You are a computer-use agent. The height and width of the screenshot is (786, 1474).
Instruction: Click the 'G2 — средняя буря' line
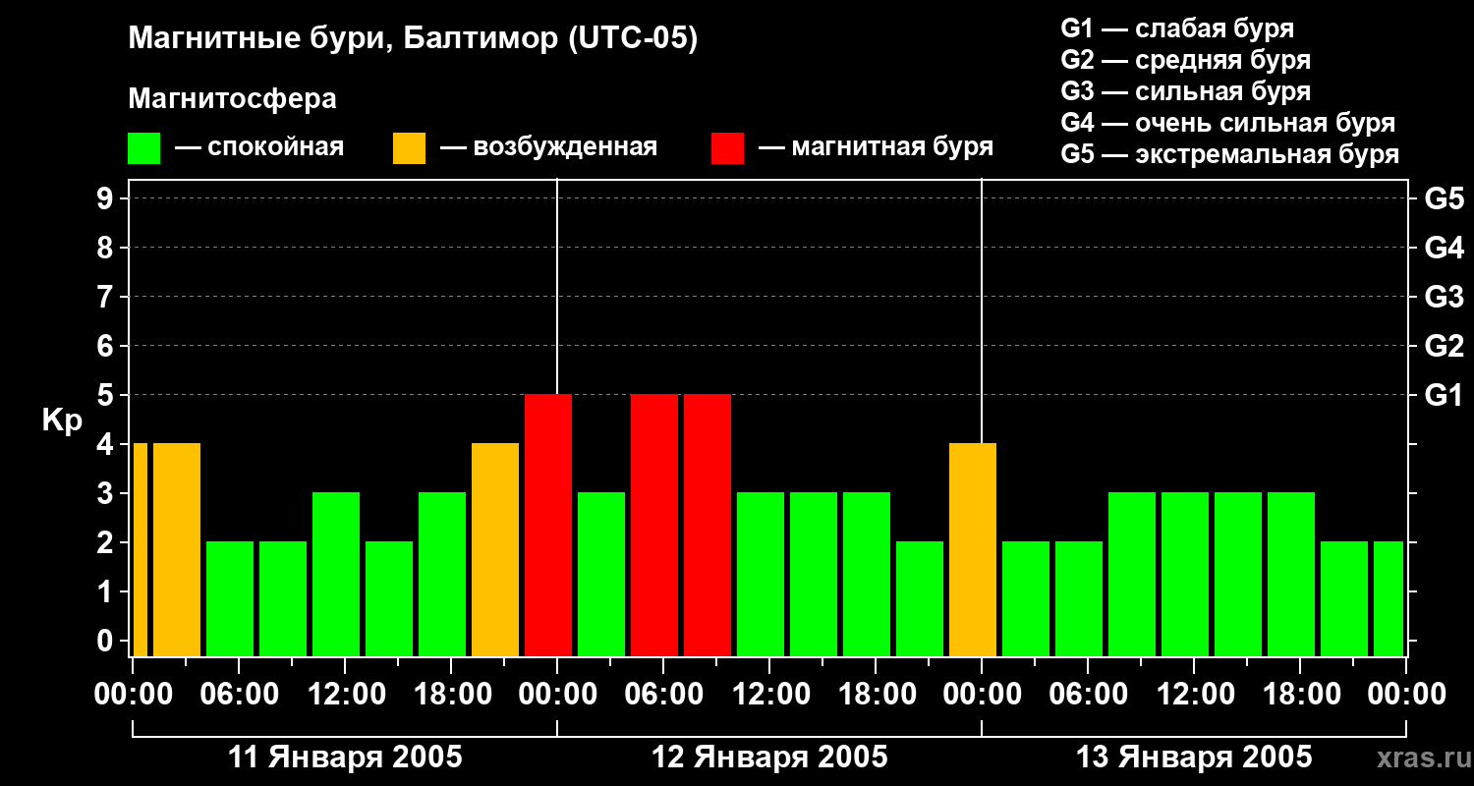1186,60
